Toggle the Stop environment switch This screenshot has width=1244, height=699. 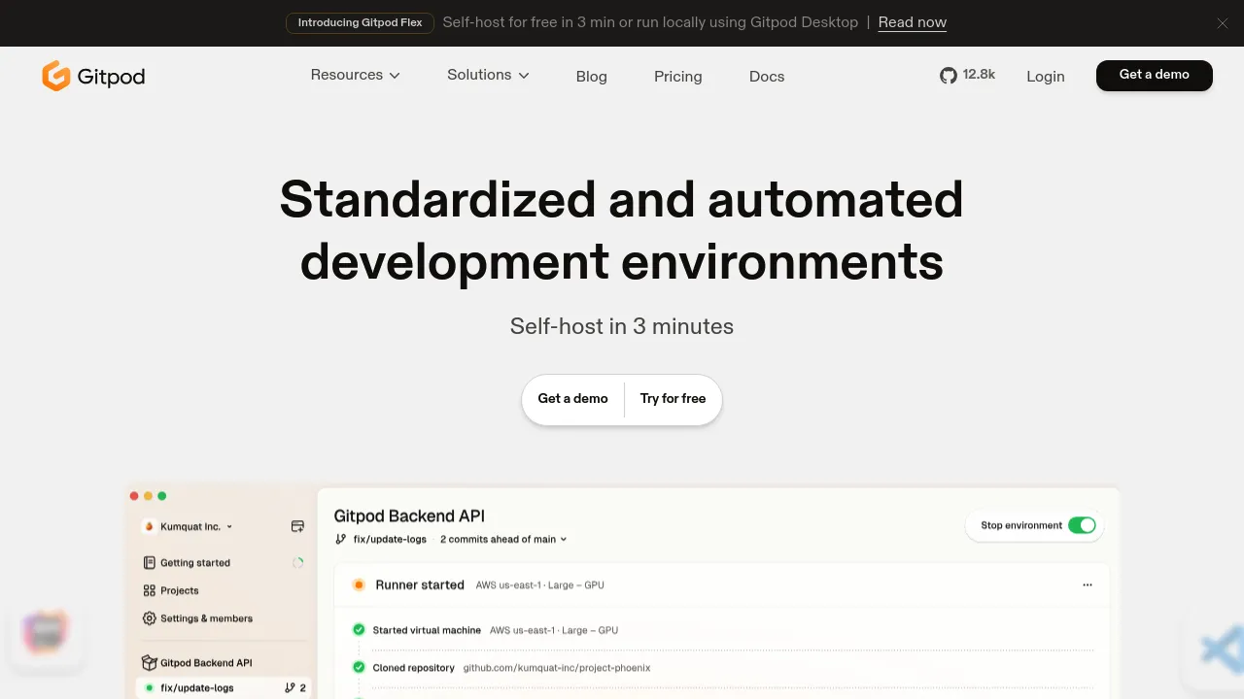(x=1082, y=525)
